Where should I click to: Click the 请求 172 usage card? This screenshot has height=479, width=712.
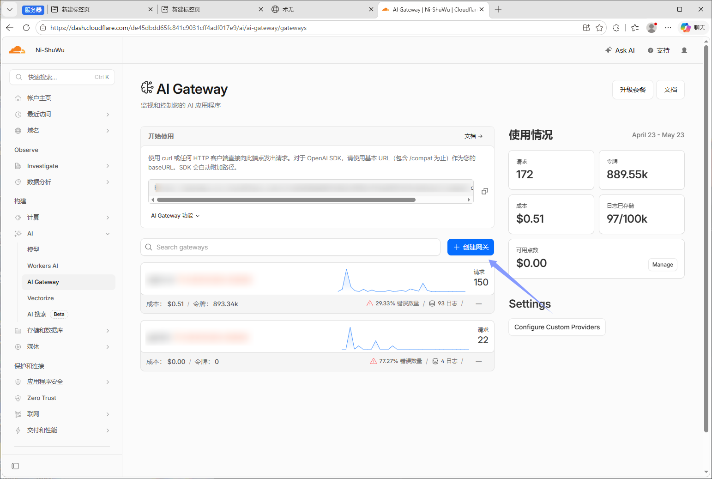click(551, 170)
